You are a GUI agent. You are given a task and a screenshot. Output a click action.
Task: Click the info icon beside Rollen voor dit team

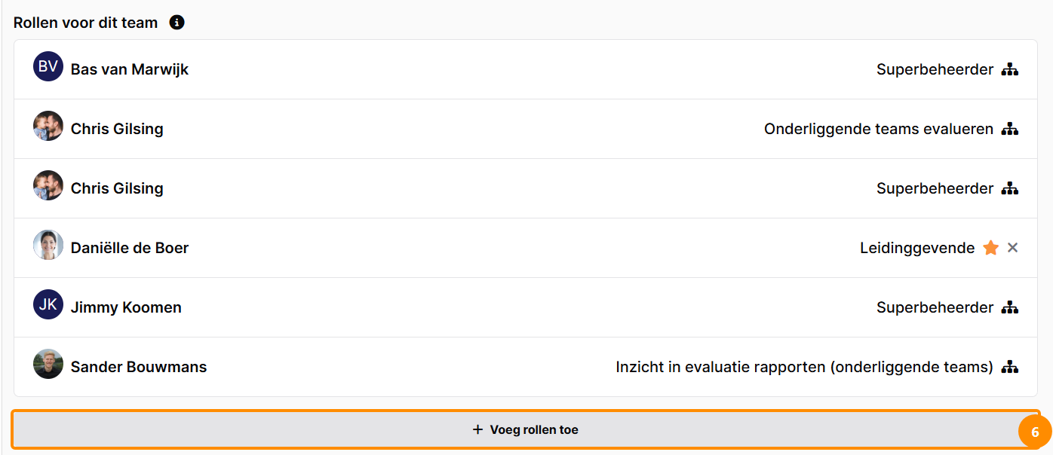pyautogui.click(x=177, y=23)
